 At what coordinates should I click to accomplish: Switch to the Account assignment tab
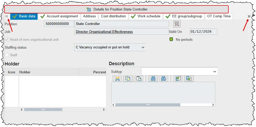click(59, 16)
